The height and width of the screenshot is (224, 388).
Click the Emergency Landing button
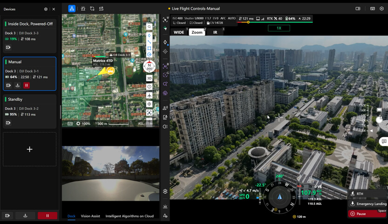pos(368,204)
